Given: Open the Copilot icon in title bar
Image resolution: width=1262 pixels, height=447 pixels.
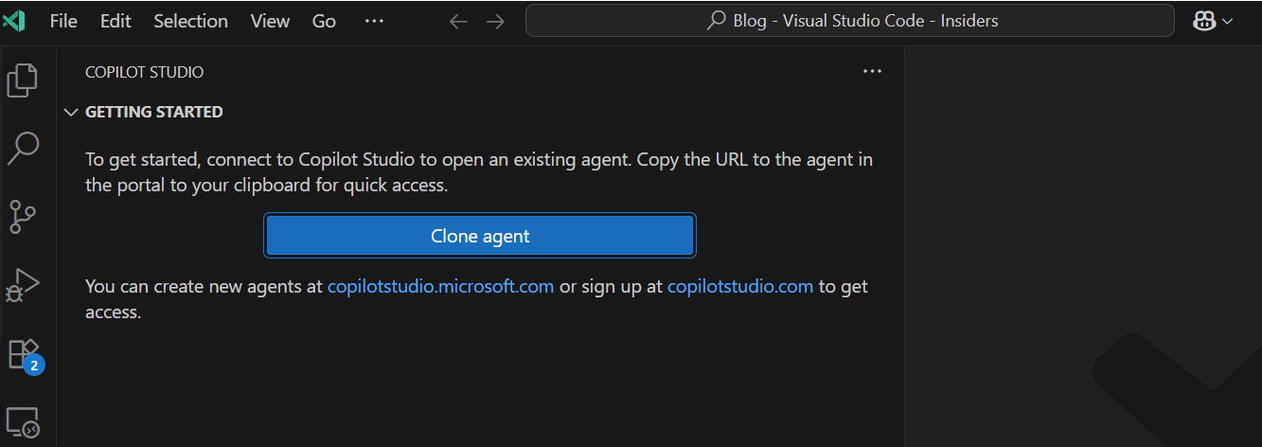Looking at the screenshot, I should click(x=1204, y=21).
